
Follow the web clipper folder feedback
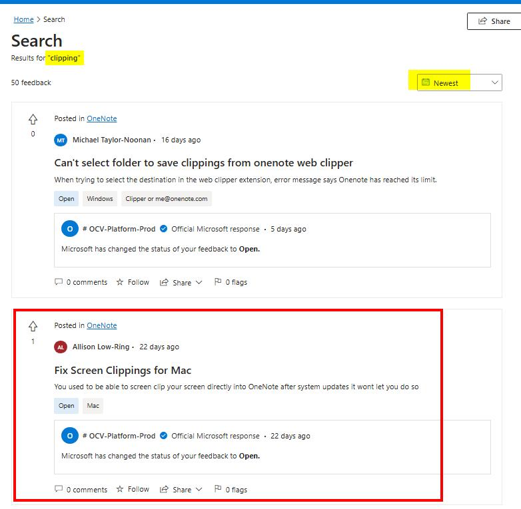[x=133, y=282]
